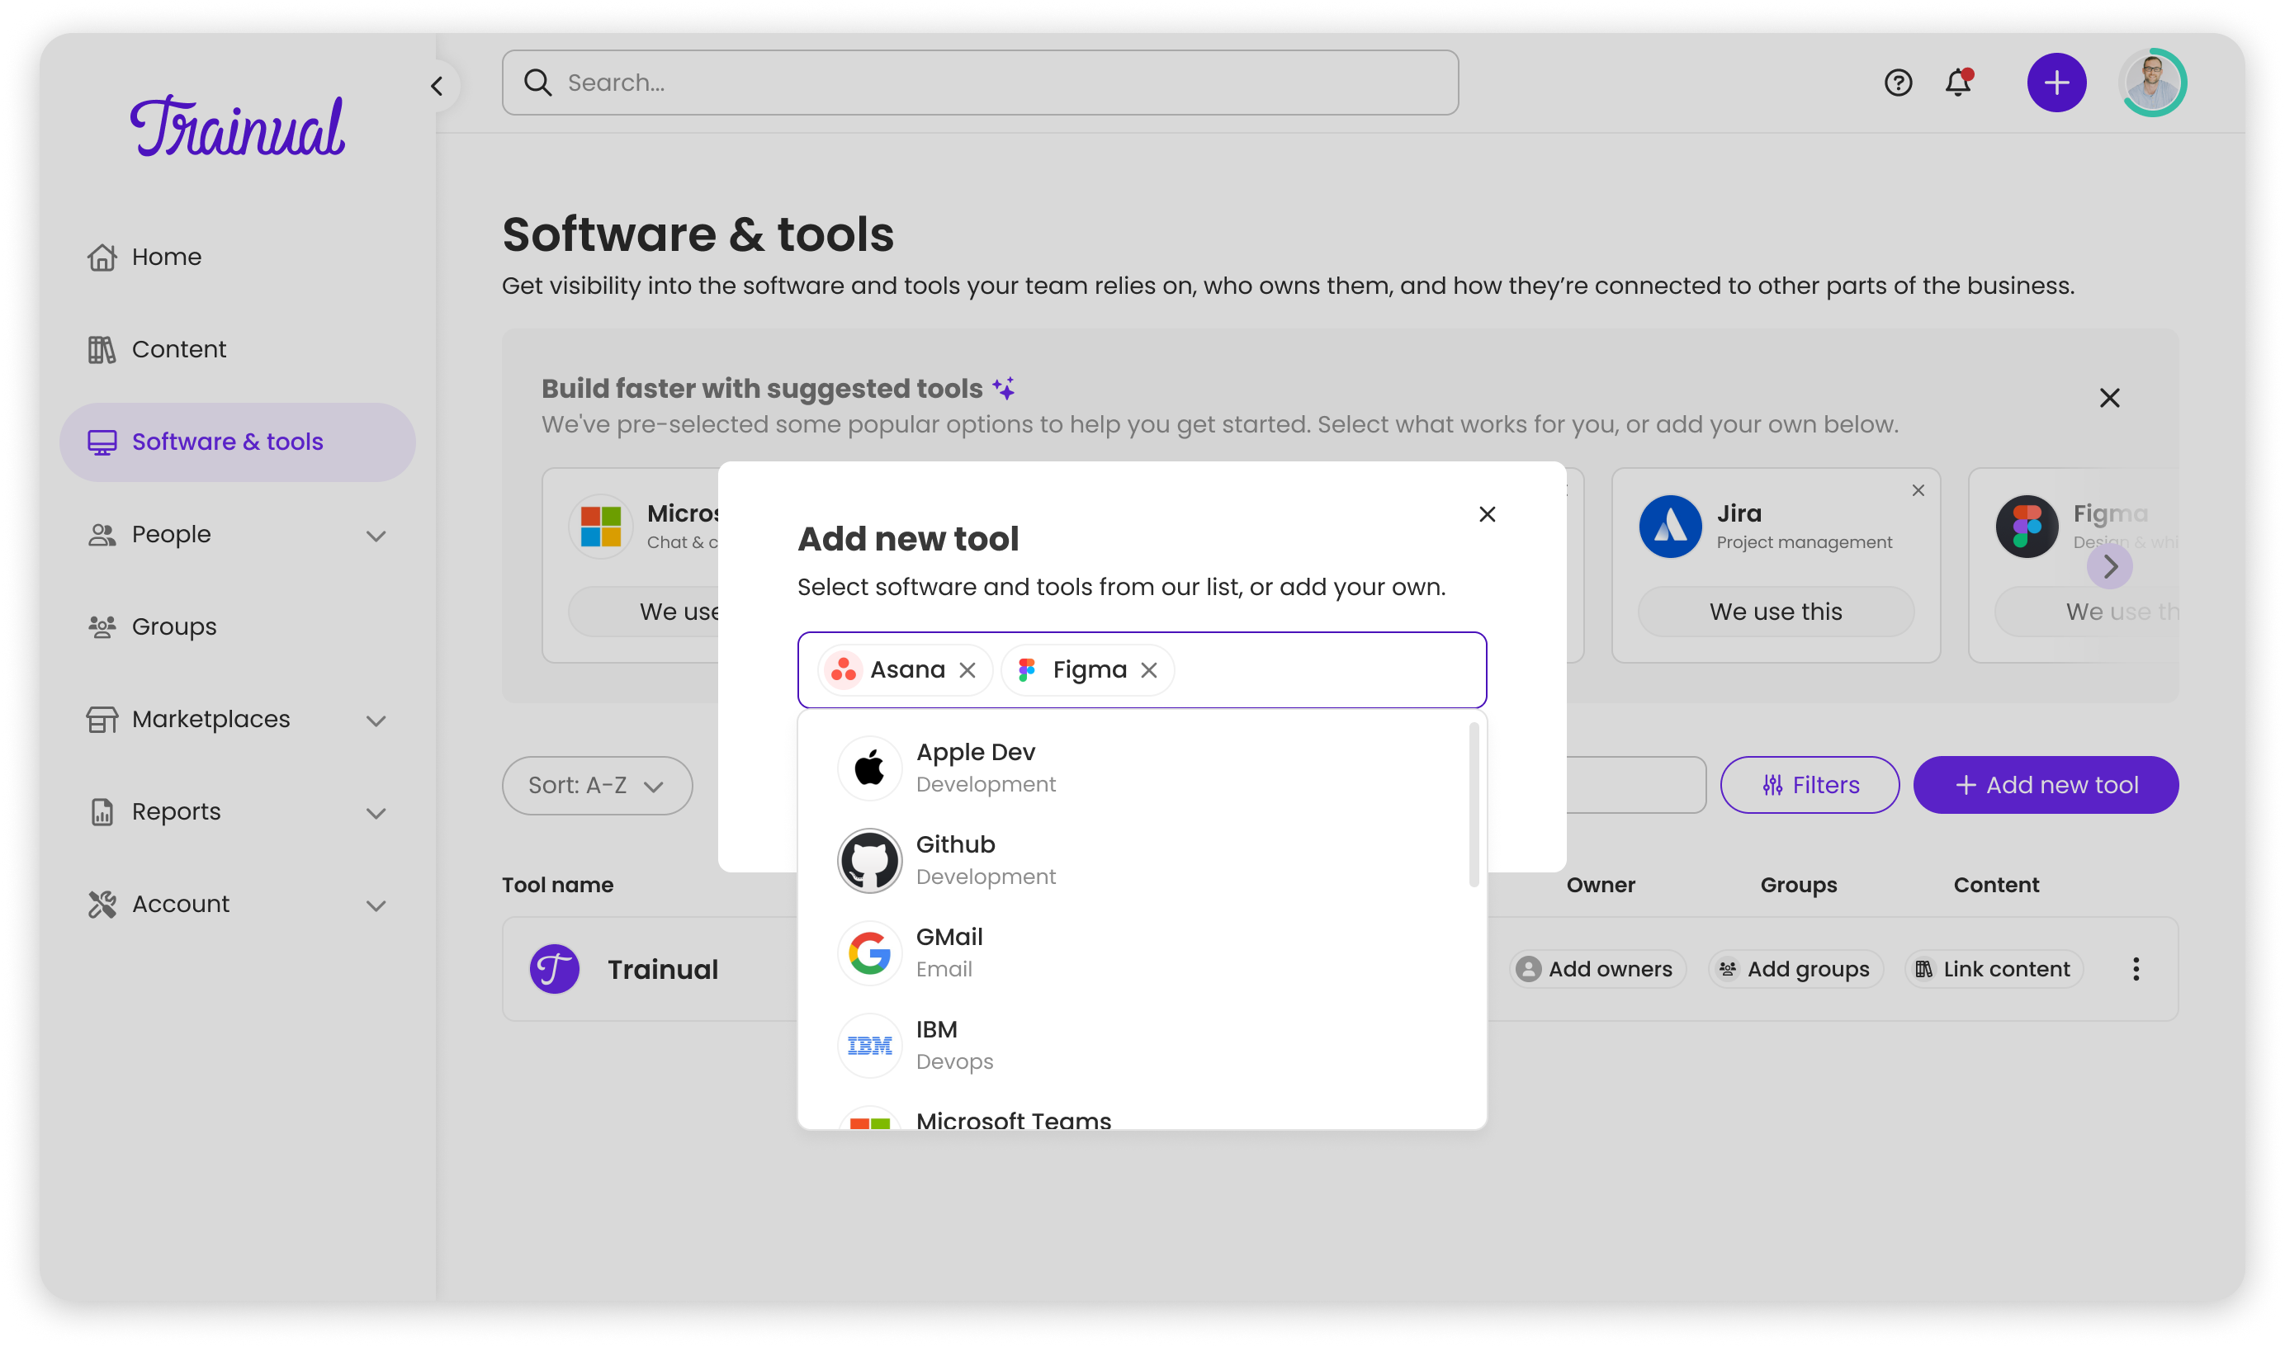Remove the Figma chip from selection
Screen dimensions: 2285x1347
[1148, 670]
